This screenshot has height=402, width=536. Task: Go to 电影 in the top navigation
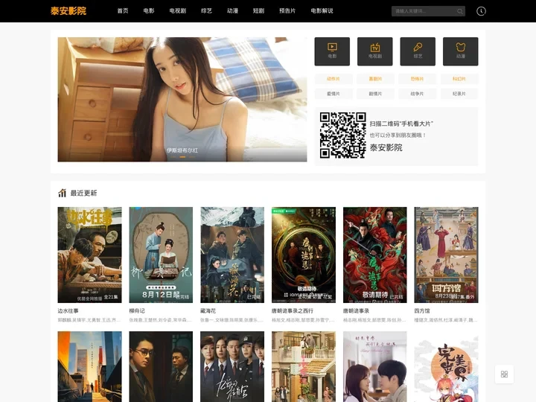point(149,11)
